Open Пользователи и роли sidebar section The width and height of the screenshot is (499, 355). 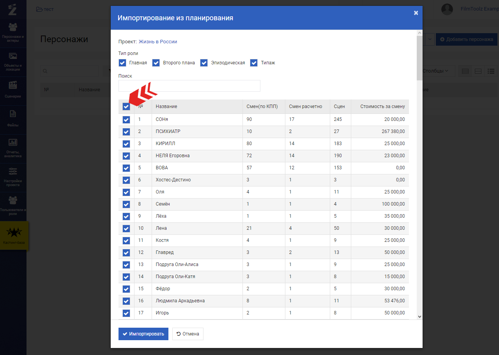(x=13, y=206)
